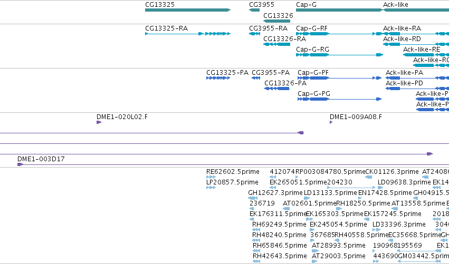Screen dimensions: 449x264
Task: Open the Cap-G gene label
Action: (x=306, y=5)
